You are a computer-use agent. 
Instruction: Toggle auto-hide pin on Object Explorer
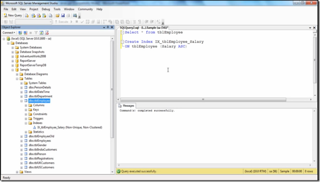(108, 27)
